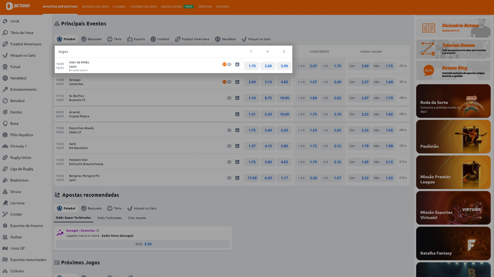Click info icon beside Senegal - Camarões

tap(98, 231)
